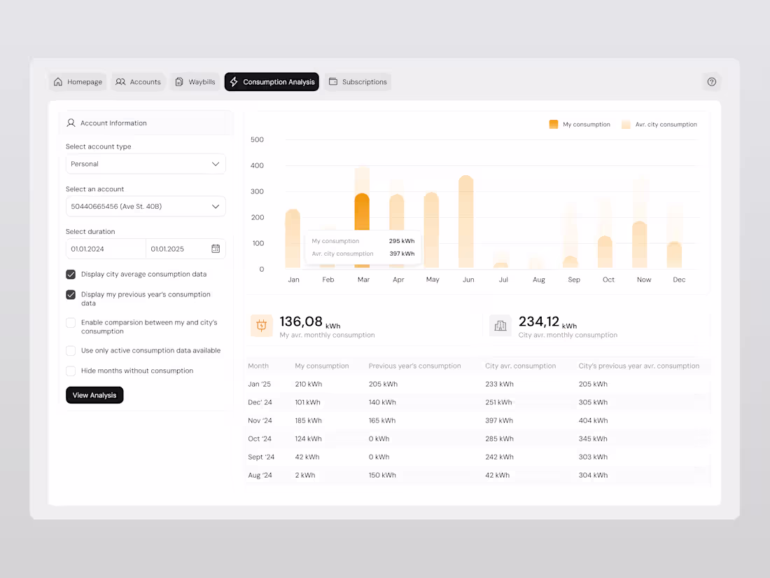The height and width of the screenshot is (578, 770).
Task: Click the city building icon beside 234,12 kWh
Action: (500, 325)
